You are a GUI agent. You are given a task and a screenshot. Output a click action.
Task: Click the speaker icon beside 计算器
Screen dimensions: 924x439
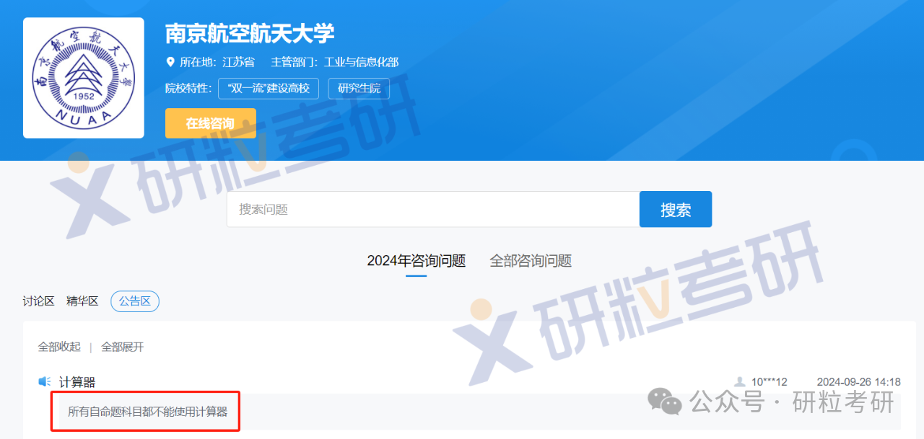(45, 382)
